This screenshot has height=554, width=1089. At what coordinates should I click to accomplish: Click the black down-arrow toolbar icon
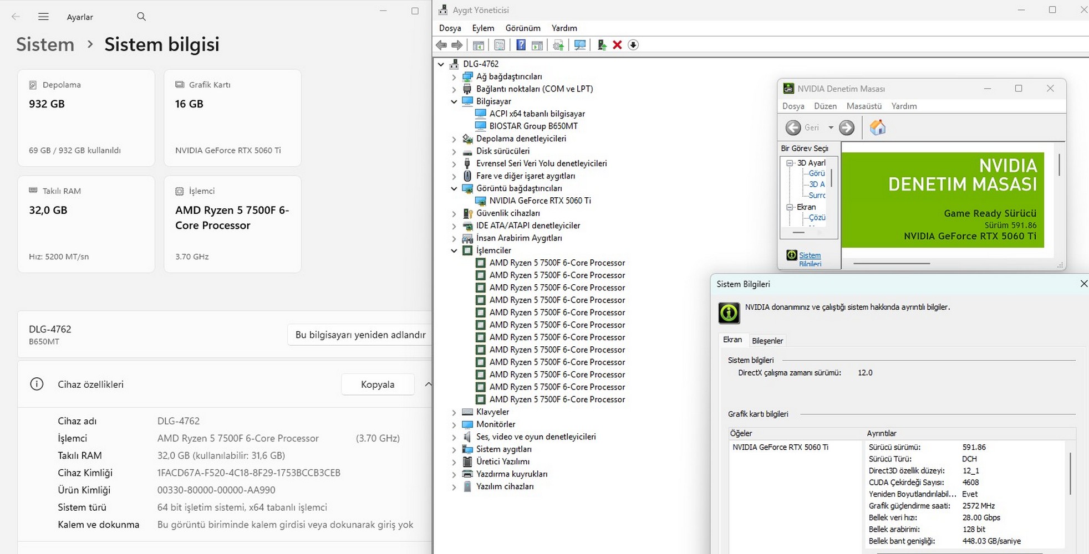tap(633, 45)
